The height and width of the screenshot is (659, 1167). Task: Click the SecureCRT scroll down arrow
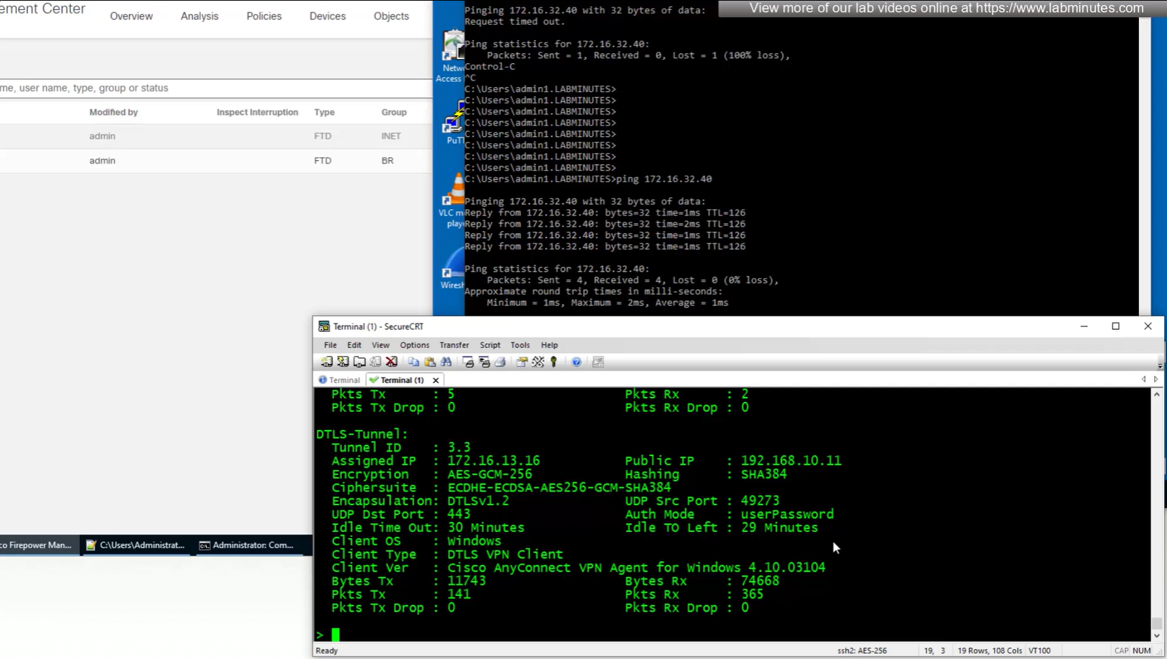pyautogui.click(x=1156, y=635)
